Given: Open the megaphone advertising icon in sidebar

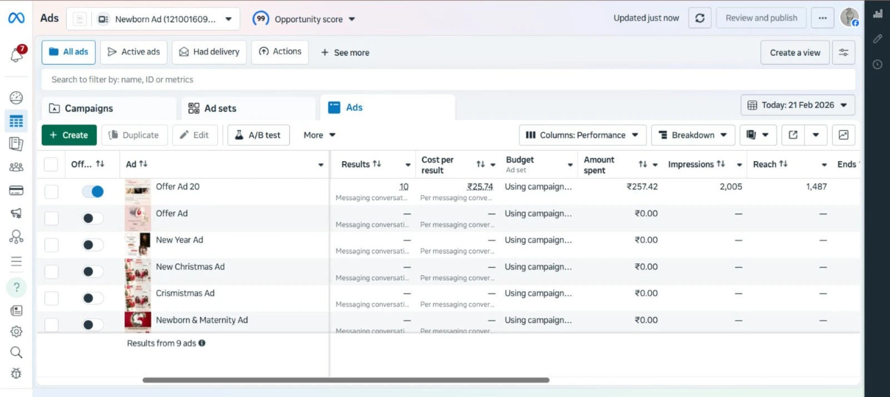Looking at the screenshot, I should coord(16,213).
